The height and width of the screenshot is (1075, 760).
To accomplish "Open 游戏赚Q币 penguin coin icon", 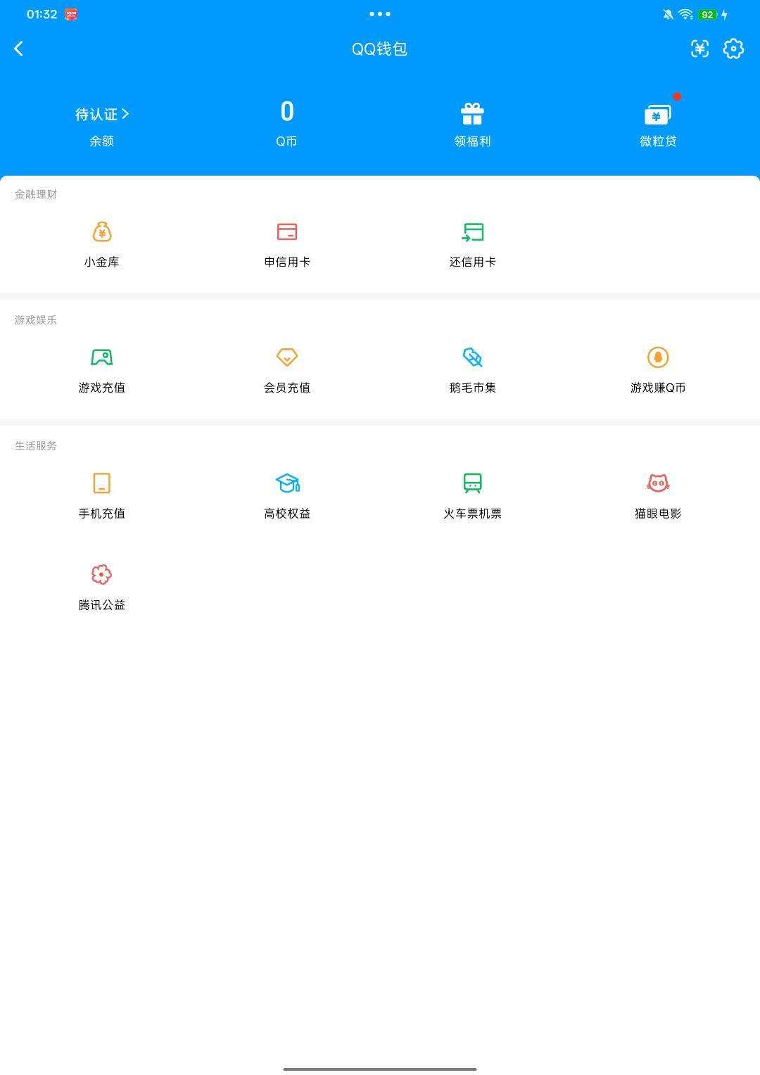I will pos(657,357).
